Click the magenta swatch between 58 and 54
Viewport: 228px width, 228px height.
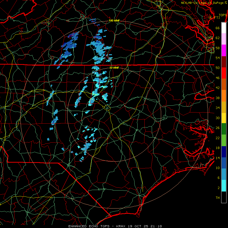click(224, 50)
